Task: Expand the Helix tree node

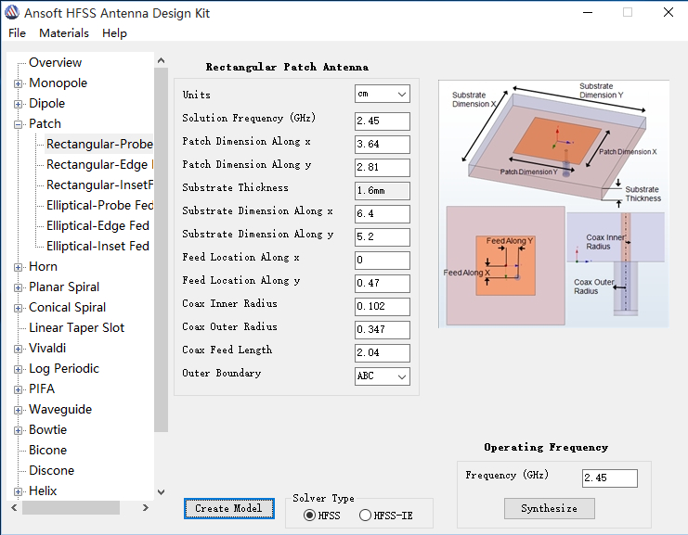Action: (x=18, y=491)
